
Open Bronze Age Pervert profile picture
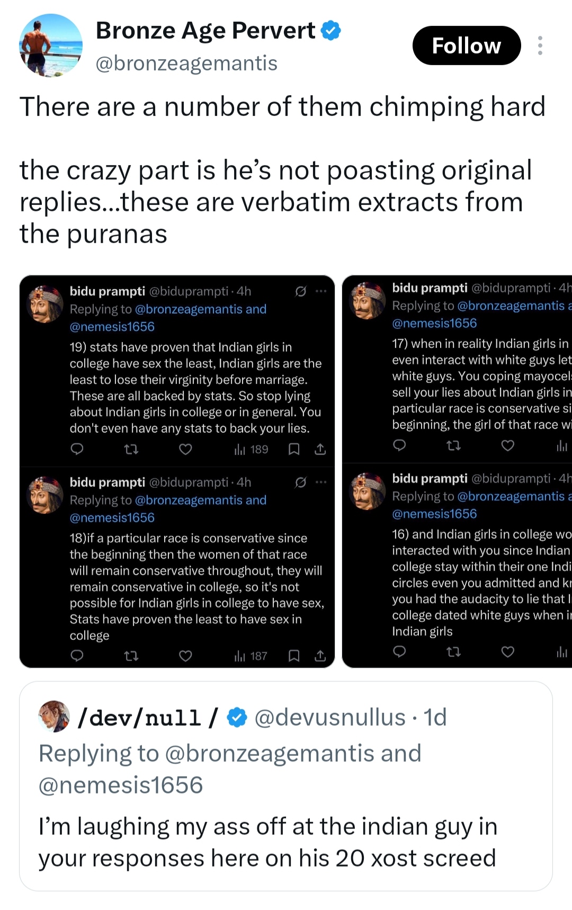[51, 46]
